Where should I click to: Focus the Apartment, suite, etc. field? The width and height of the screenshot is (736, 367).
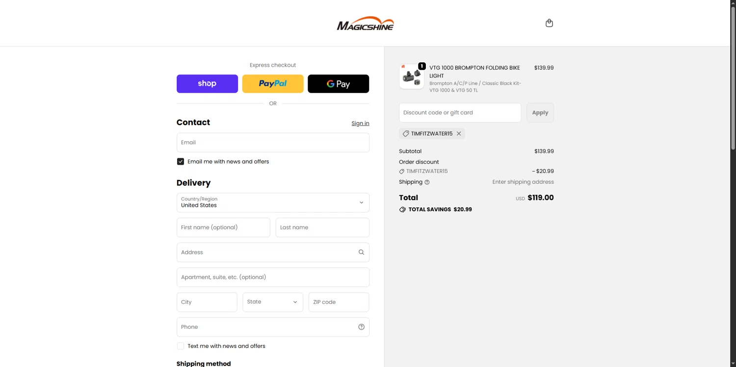point(273,277)
